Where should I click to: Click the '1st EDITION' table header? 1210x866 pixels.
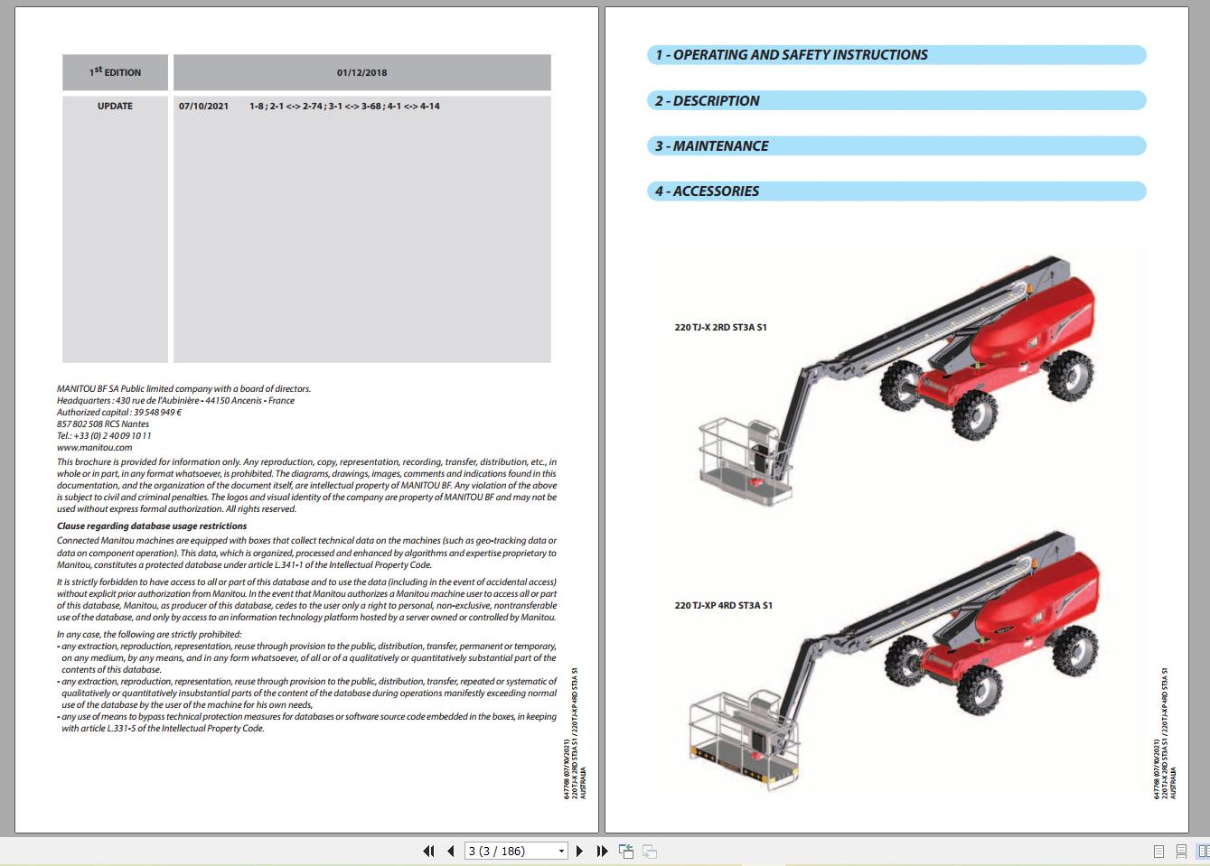(x=115, y=72)
